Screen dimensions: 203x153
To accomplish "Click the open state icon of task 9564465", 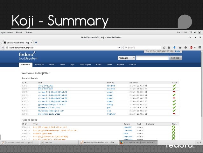I will tap(173, 134).
